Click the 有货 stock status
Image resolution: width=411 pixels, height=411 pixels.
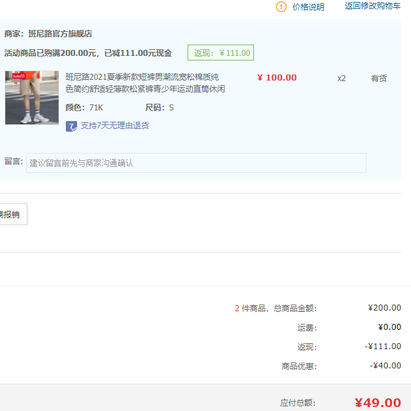(x=378, y=78)
